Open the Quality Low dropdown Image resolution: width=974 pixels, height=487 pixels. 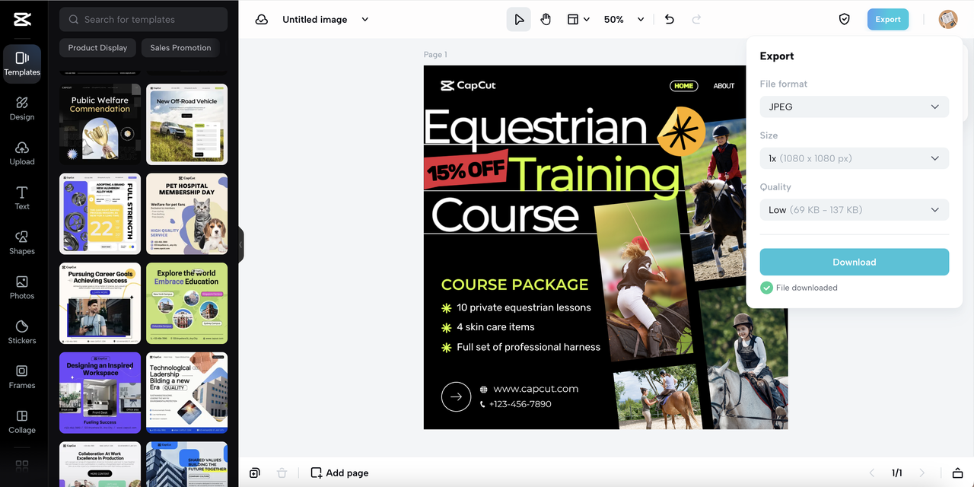tap(855, 210)
